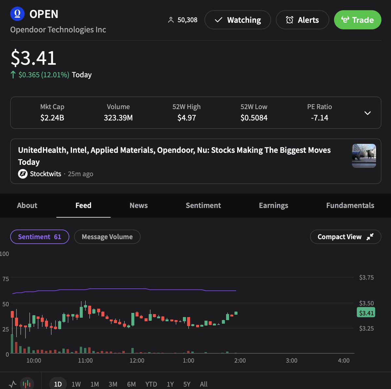Select the YTD range
391x389 pixels.
click(x=151, y=384)
